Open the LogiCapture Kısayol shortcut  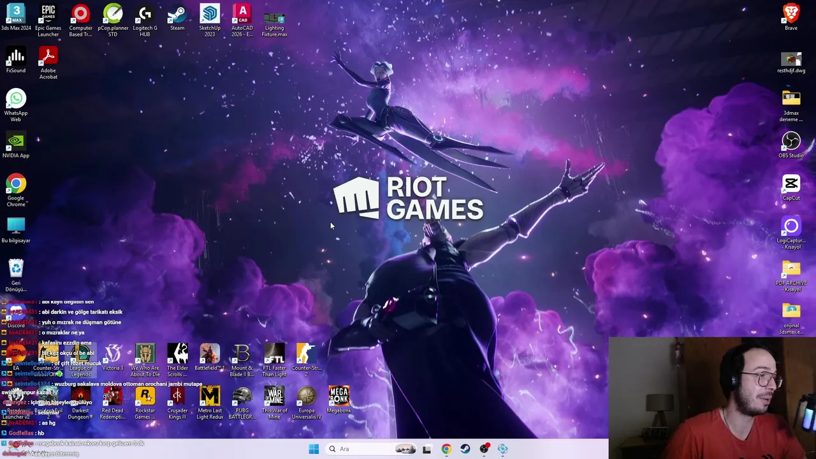[x=791, y=232]
